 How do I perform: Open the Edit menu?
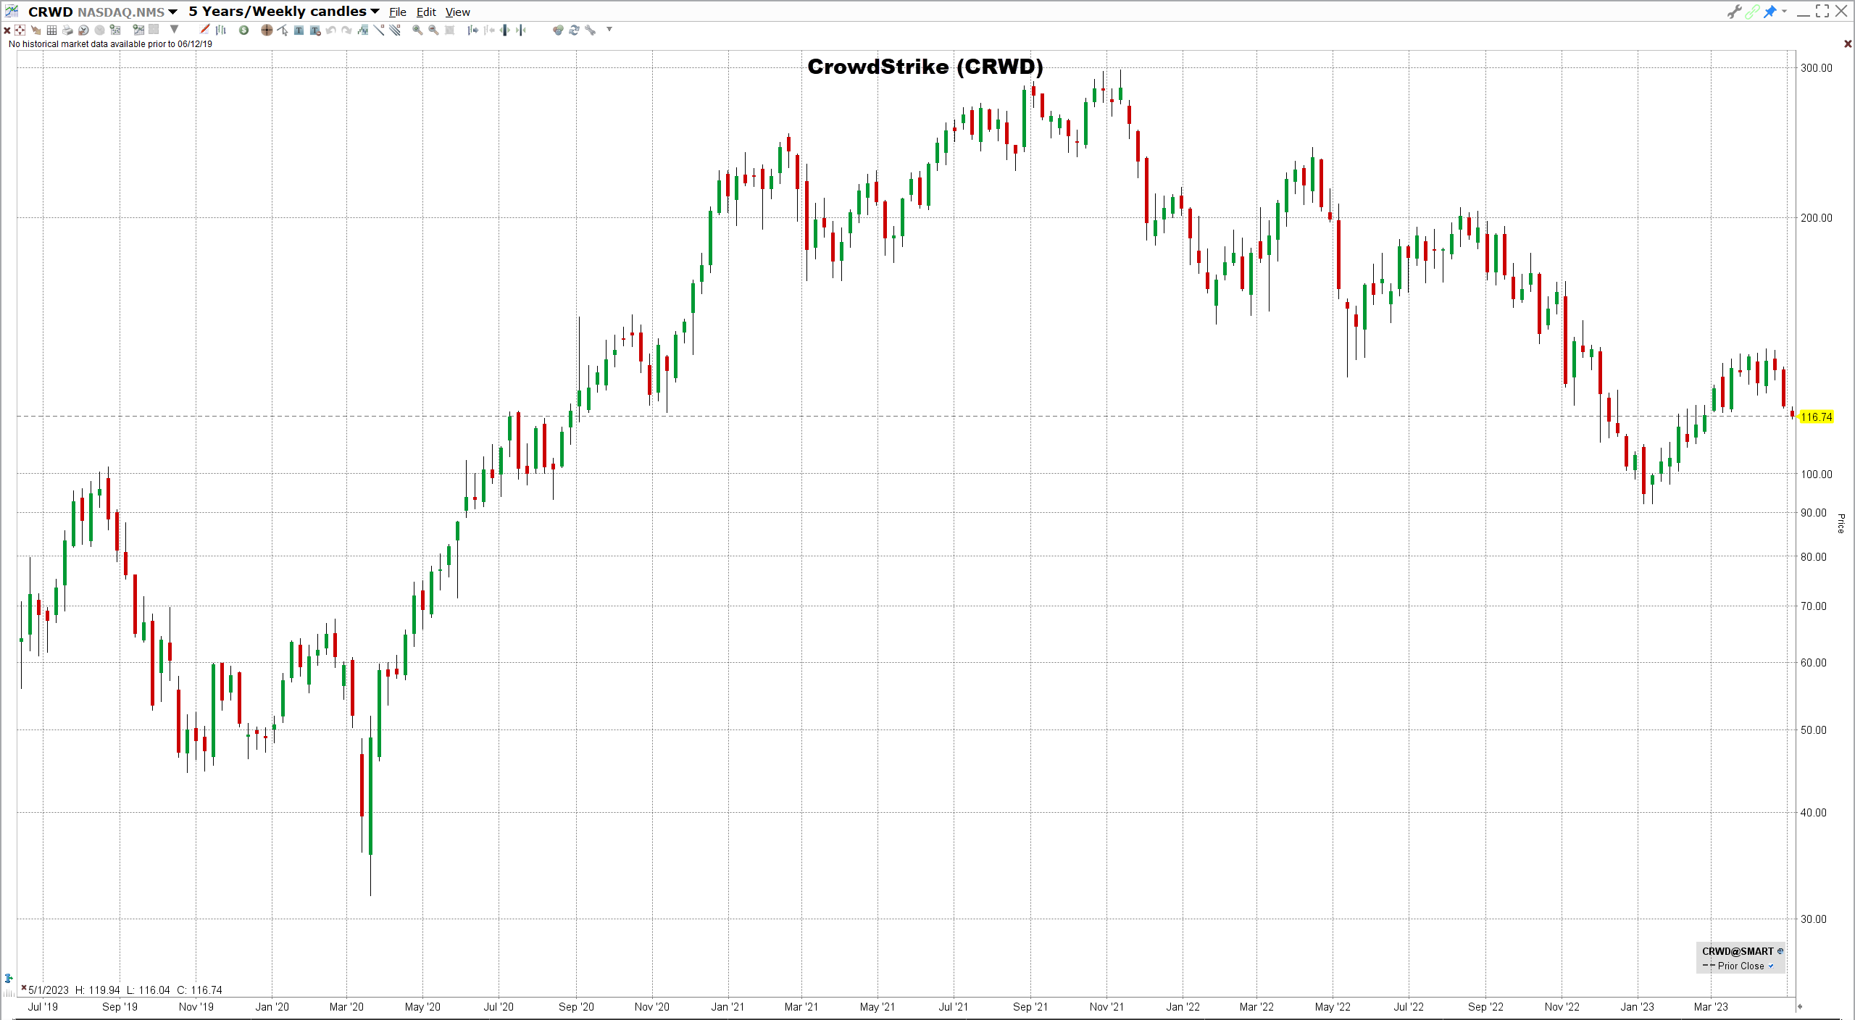pos(426,12)
